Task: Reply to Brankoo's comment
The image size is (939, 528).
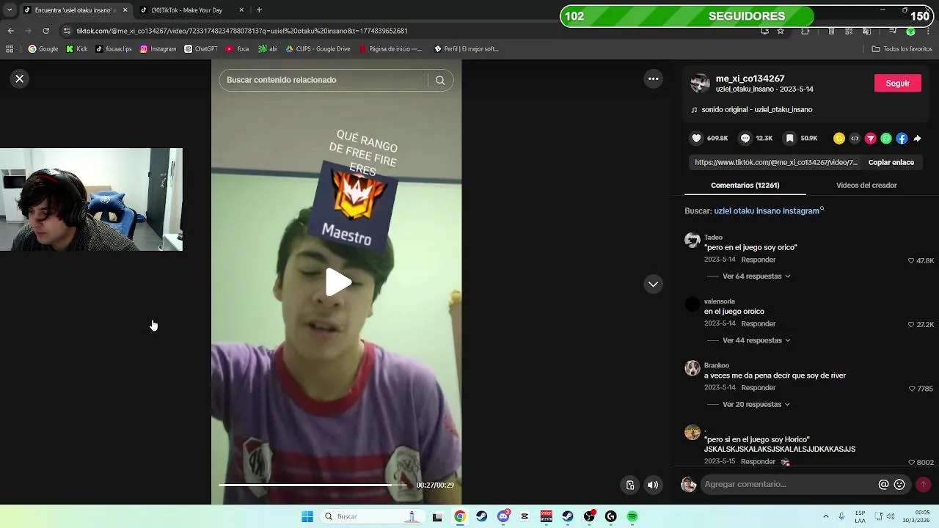Action: tap(758, 387)
